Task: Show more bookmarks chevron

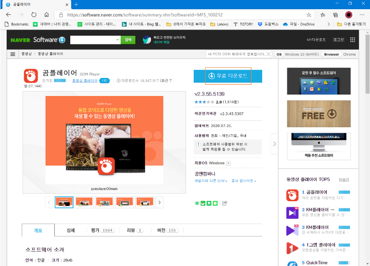Action: pyautogui.click(x=329, y=24)
